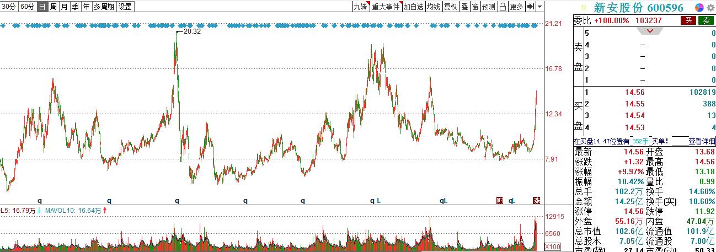Click the 涨 limit-up marker icon
Image resolution: width=716 pixels, height=252 pixels.
(x=536, y=200)
